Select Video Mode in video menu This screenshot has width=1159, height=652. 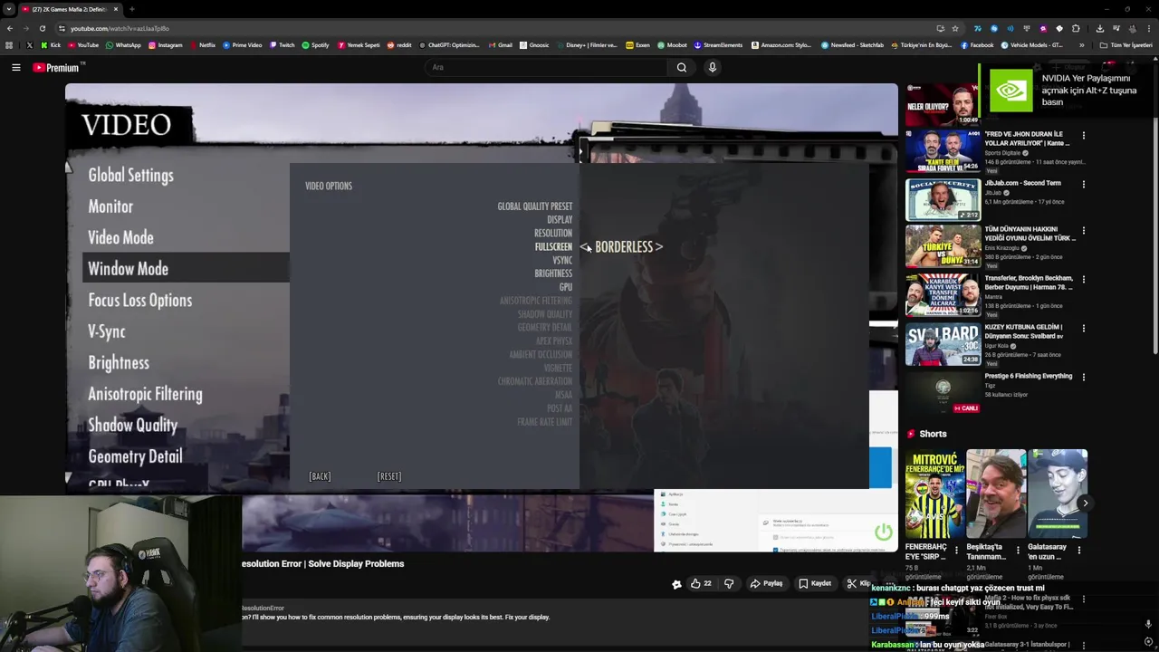pos(120,238)
